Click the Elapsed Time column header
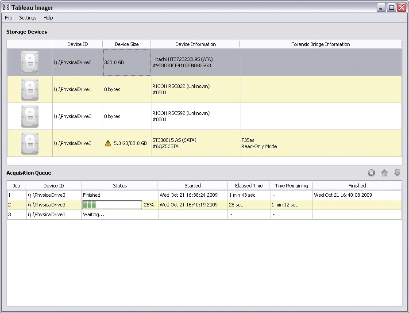Viewport: 409px width, 313px height. [x=249, y=186]
